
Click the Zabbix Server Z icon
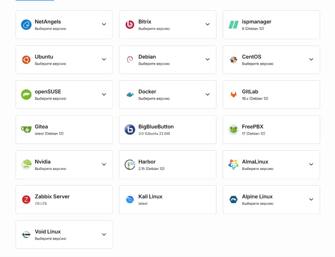(26, 199)
